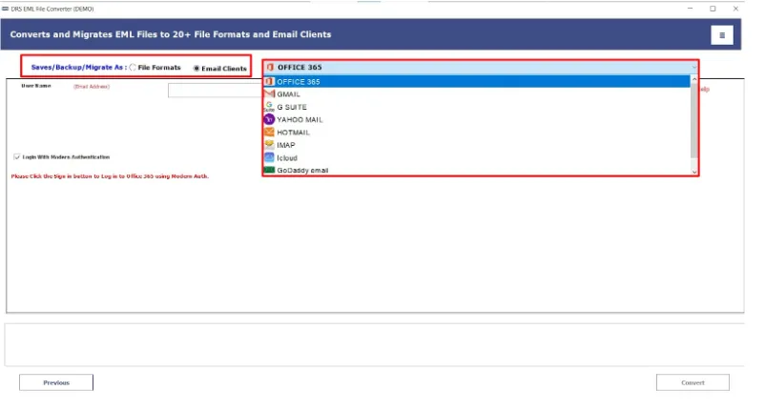Maximize the DRS EML File Converter window

coord(713,9)
